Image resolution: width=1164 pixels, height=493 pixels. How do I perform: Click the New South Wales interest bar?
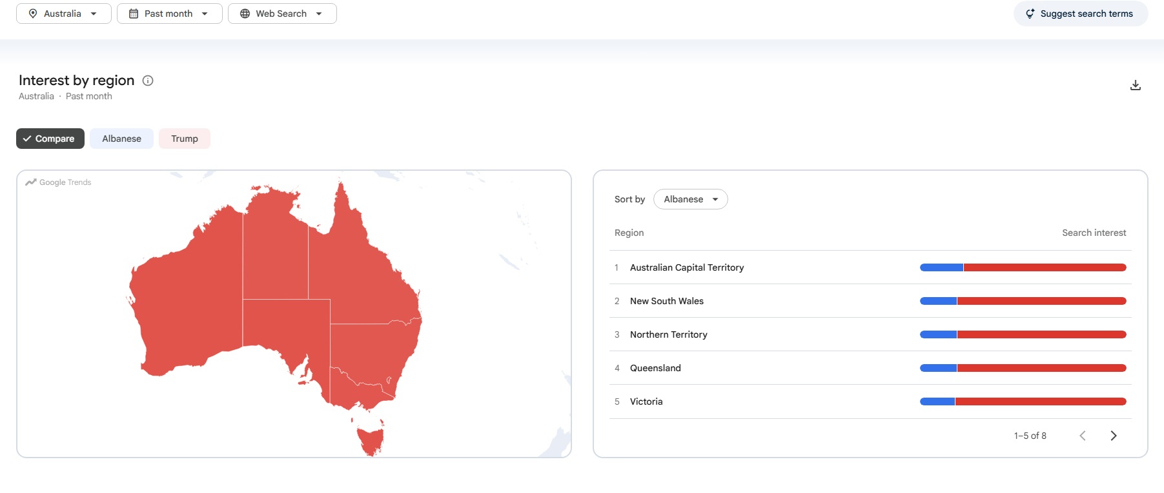(x=1023, y=301)
